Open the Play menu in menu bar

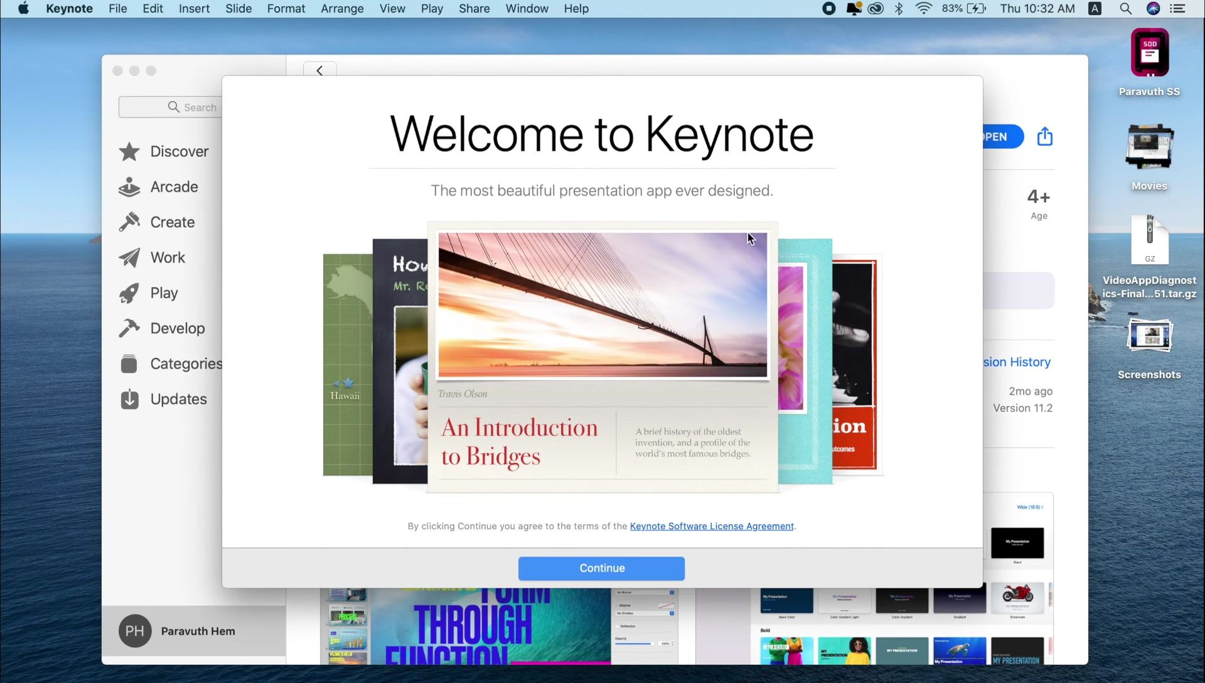tap(432, 9)
